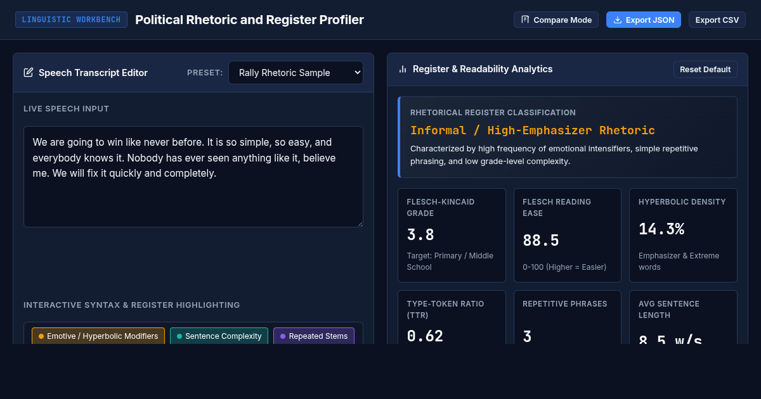Viewport: 761px width, 399px height.
Task: Click the download icon in Export JSON
Action: (618, 20)
